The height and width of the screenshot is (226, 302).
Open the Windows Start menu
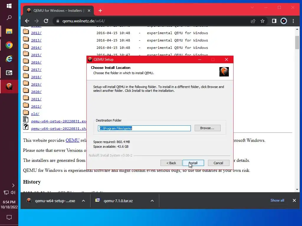[9, 6]
